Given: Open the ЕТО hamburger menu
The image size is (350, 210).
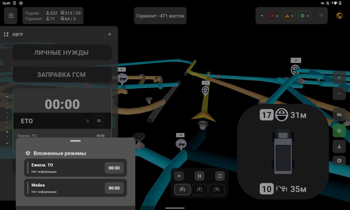Looking at the screenshot, I should [x=99, y=121].
